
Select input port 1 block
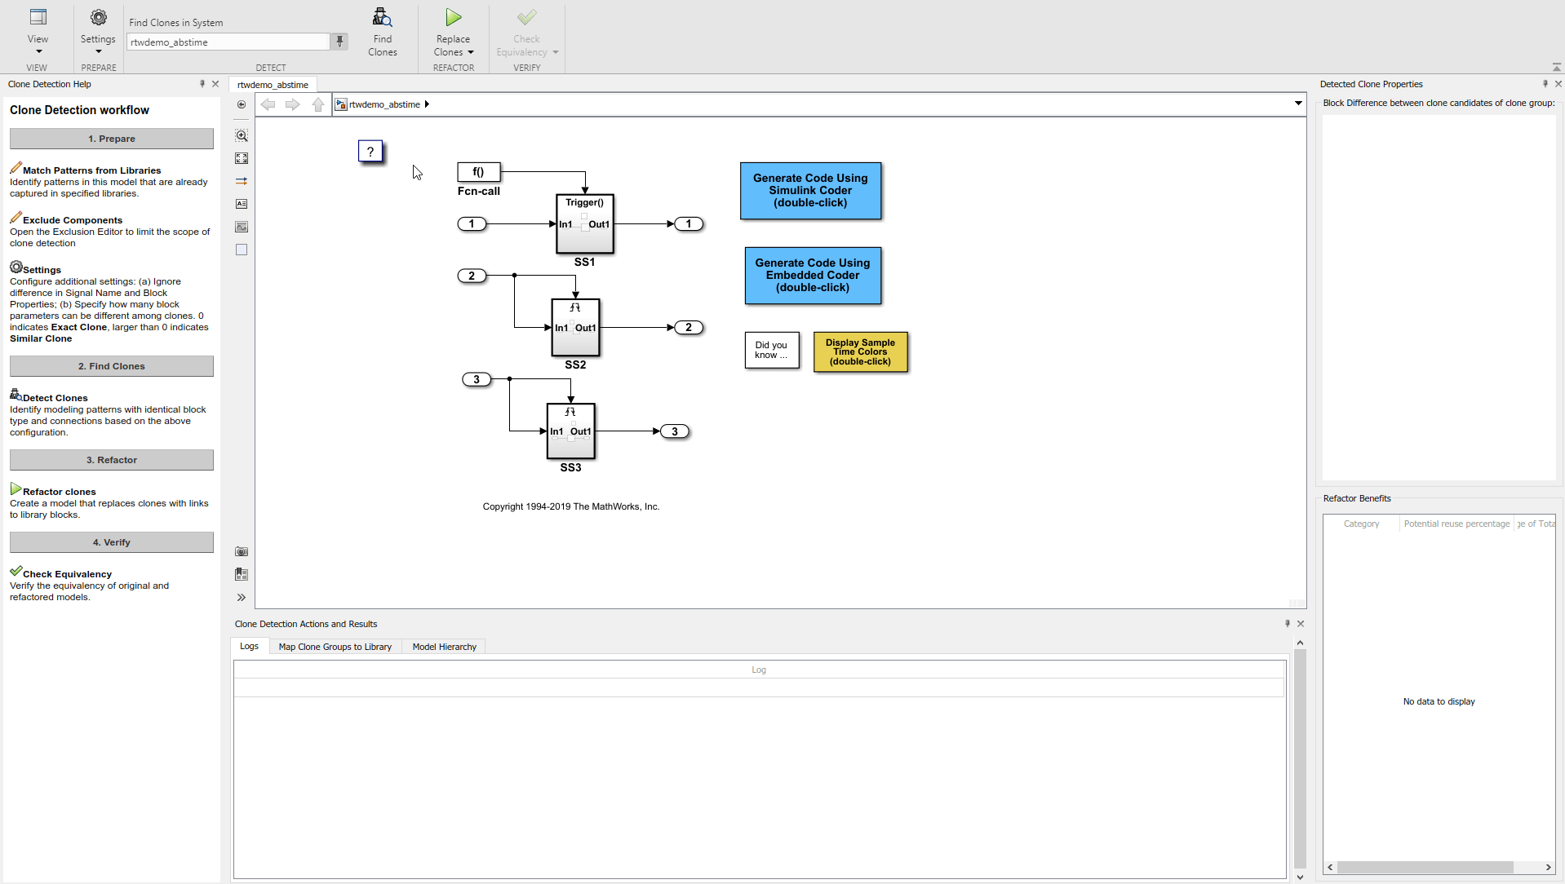pos(472,223)
